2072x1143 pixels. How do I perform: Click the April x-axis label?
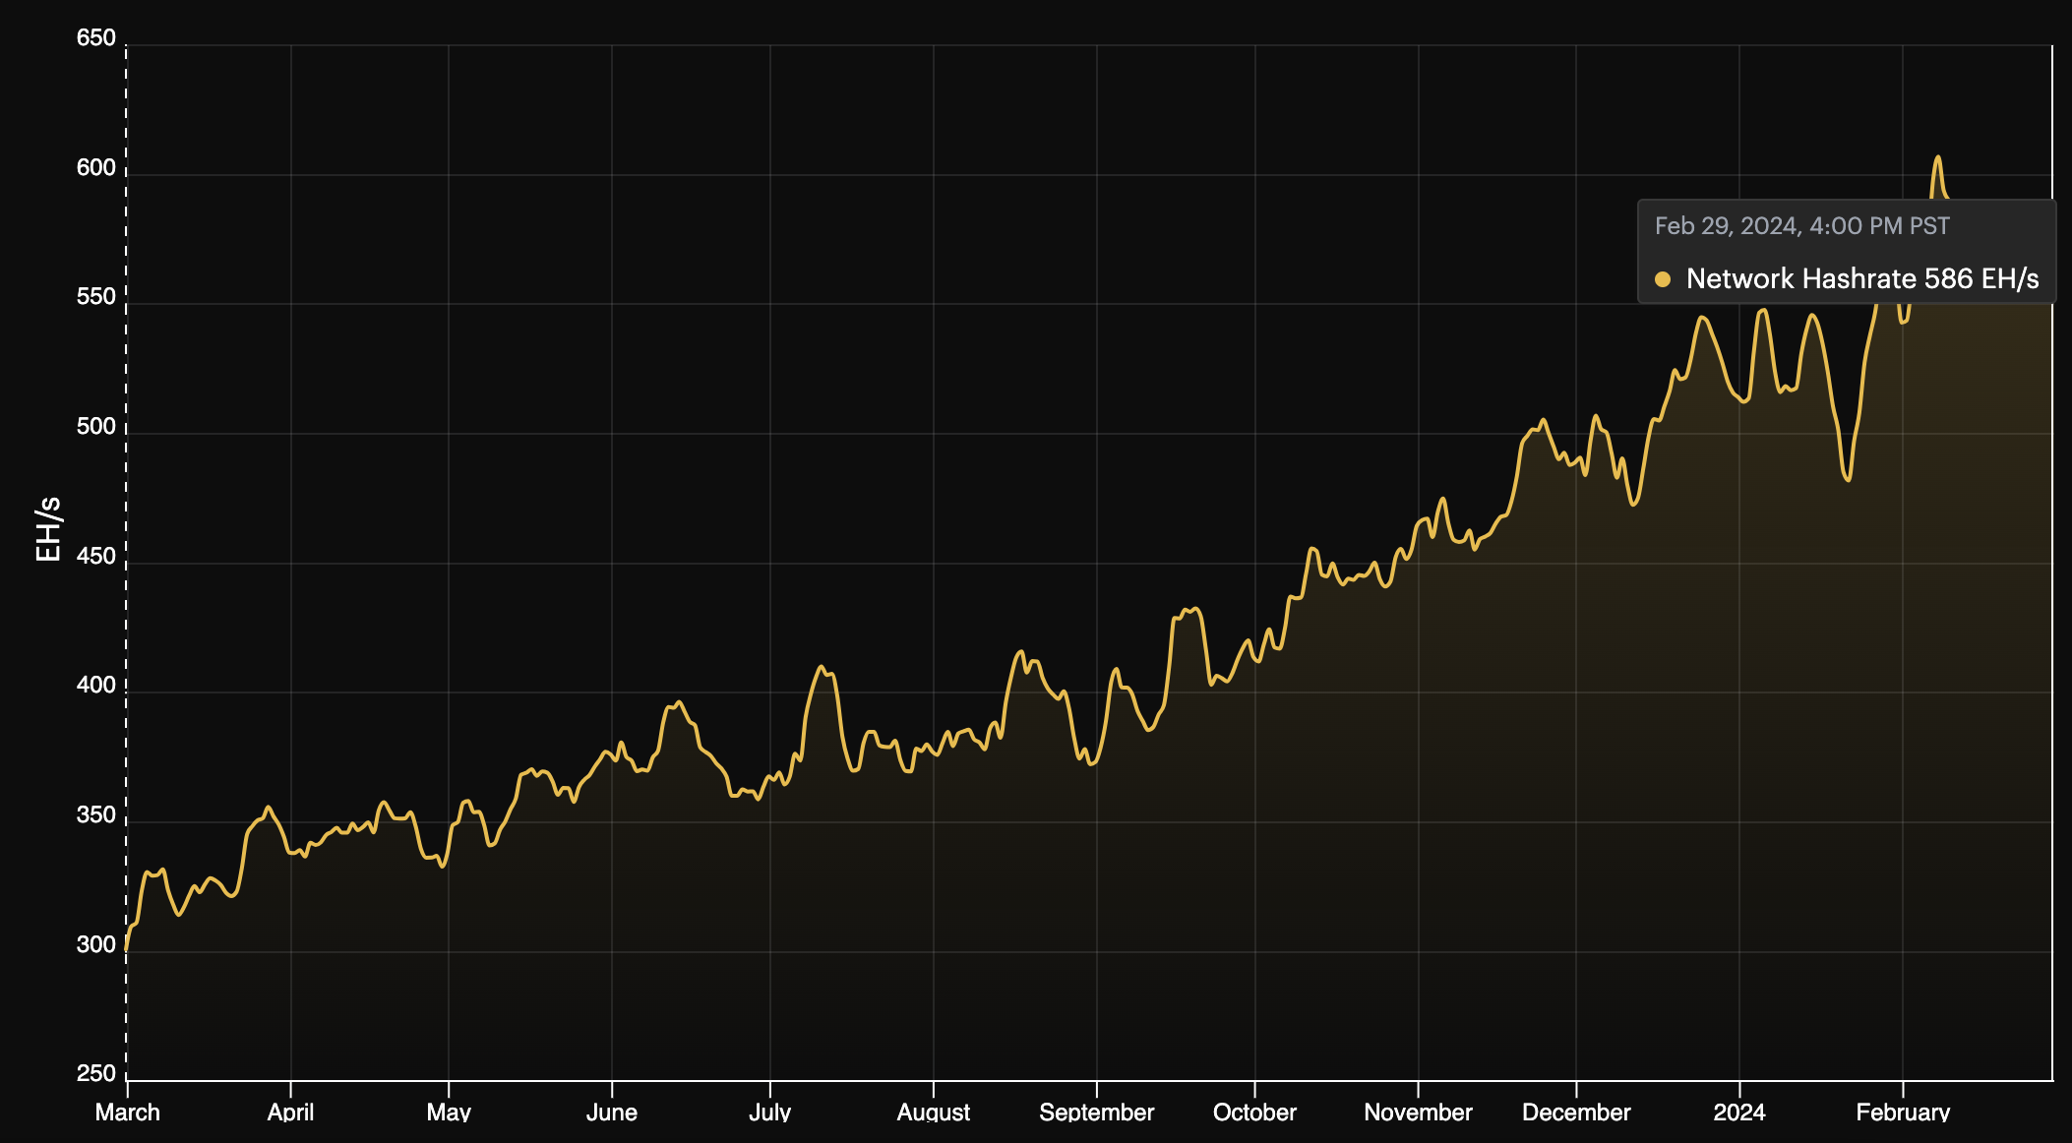point(290,1113)
